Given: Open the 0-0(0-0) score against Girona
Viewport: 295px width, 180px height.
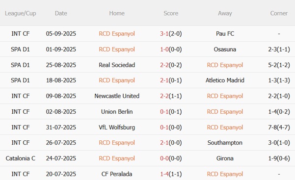Looking at the screenshot, I should click(171, 158).
